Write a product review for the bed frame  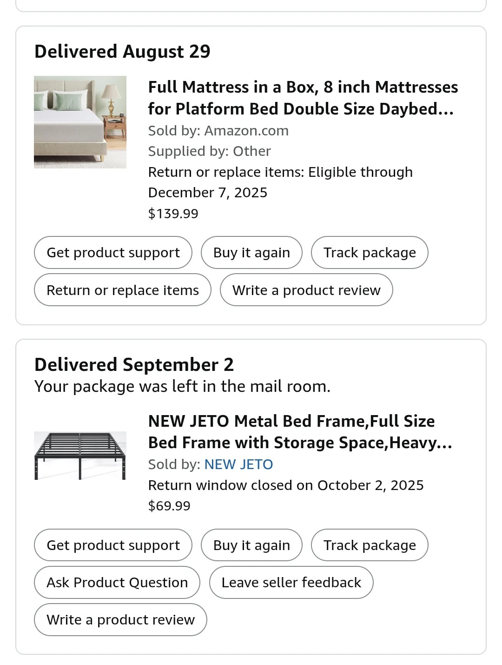pos(120,619)
